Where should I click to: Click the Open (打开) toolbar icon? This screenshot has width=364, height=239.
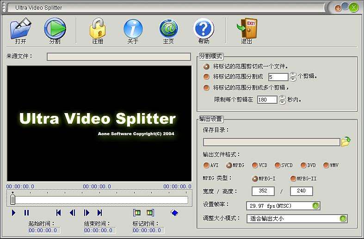[20, 29]
